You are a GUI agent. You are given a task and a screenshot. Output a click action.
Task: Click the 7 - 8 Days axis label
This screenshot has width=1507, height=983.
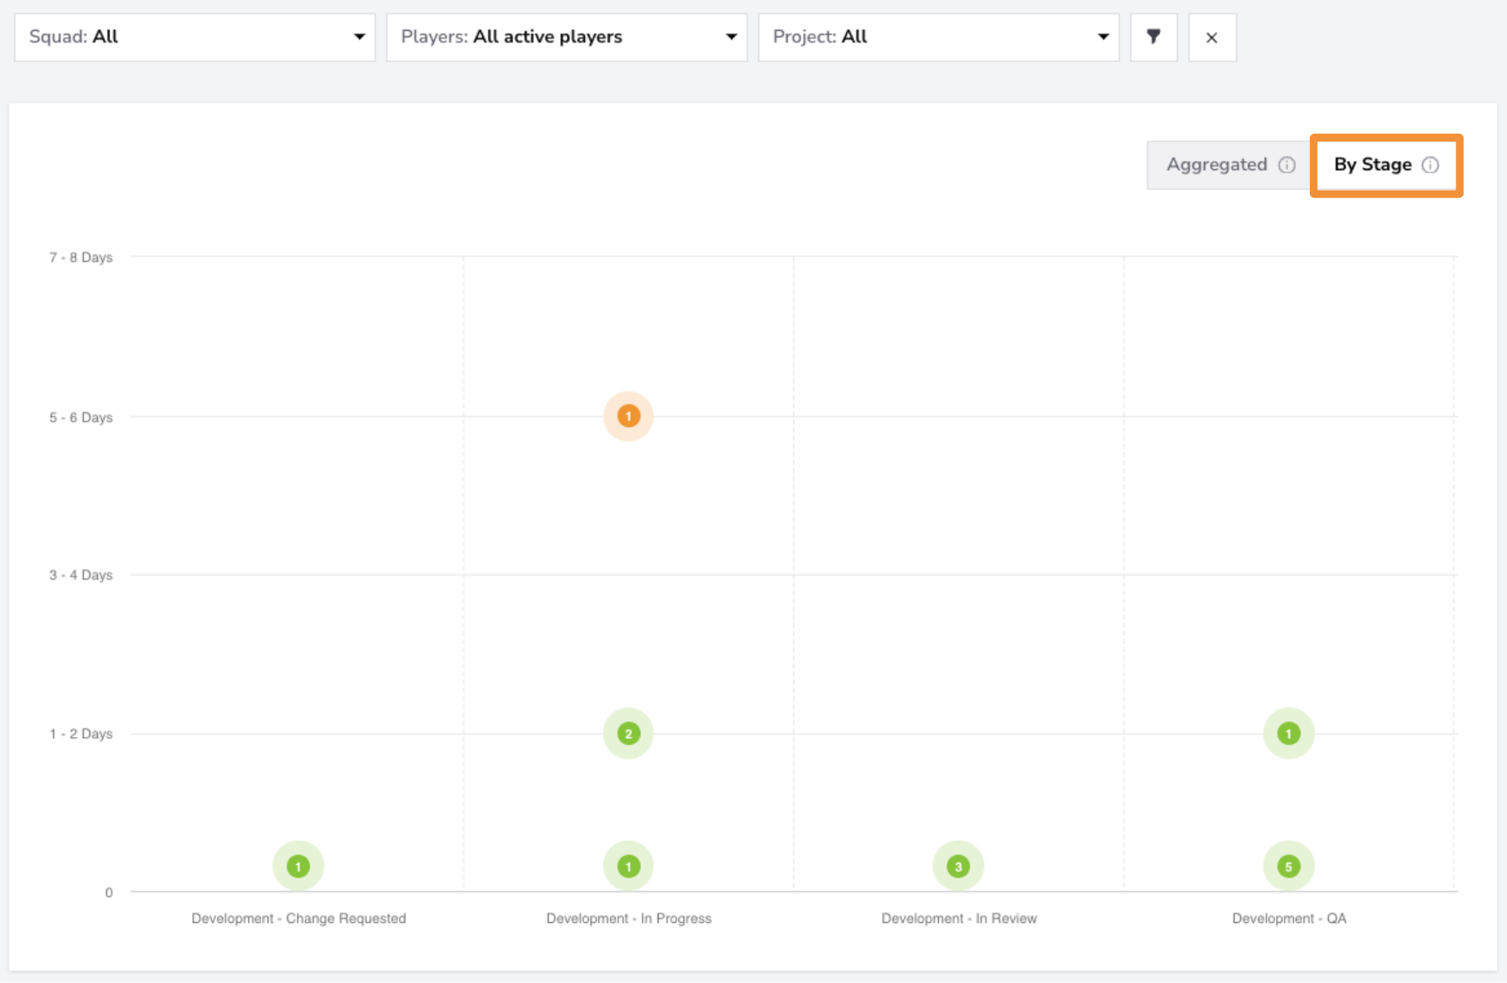(81, 257)
